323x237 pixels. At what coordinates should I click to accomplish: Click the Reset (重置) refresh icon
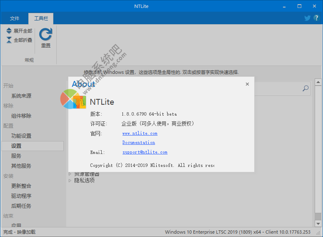coord(46,34)
